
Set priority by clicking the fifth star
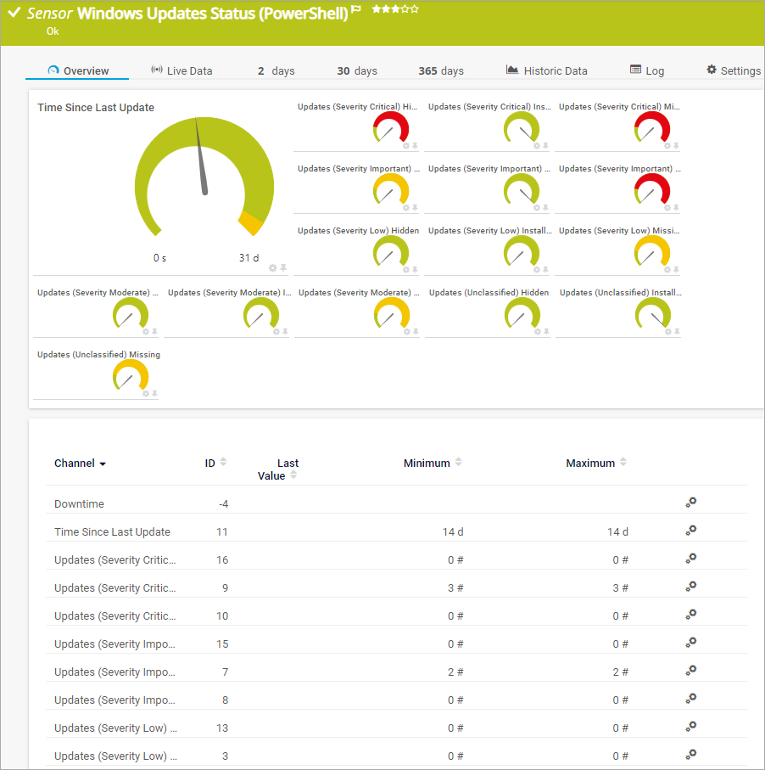tap(415, 9)
